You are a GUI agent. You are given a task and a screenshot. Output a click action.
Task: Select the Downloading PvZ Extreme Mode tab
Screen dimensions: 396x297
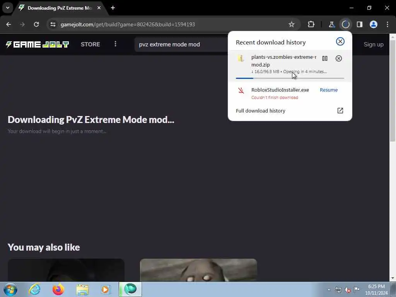point(59,8)
